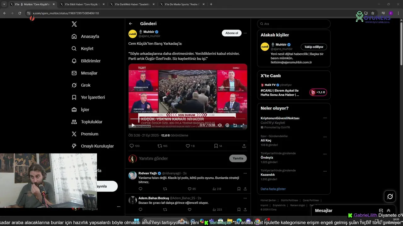The width and height of the screenshot is (403, 226).
Task: Open Keşfet in the sidebar
Action: (x=82, y=49)
